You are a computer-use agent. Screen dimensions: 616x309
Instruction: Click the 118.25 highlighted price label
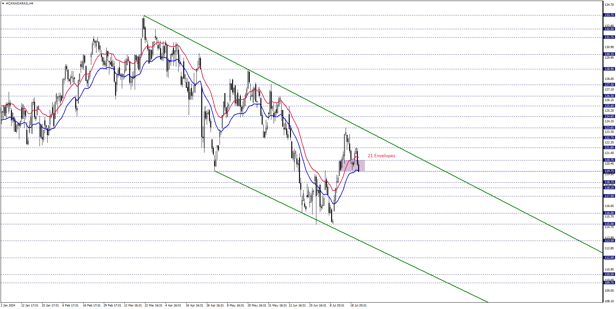609,188
